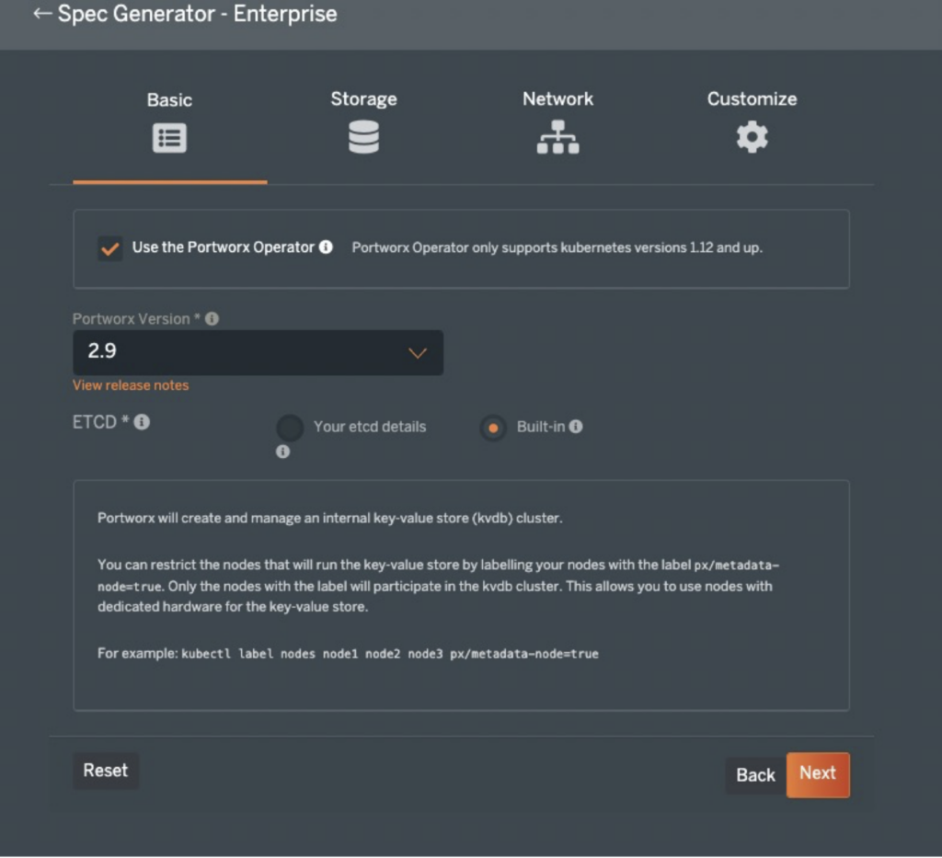Click the info icon beside Use the Portworx Operator

click(326, 246)
